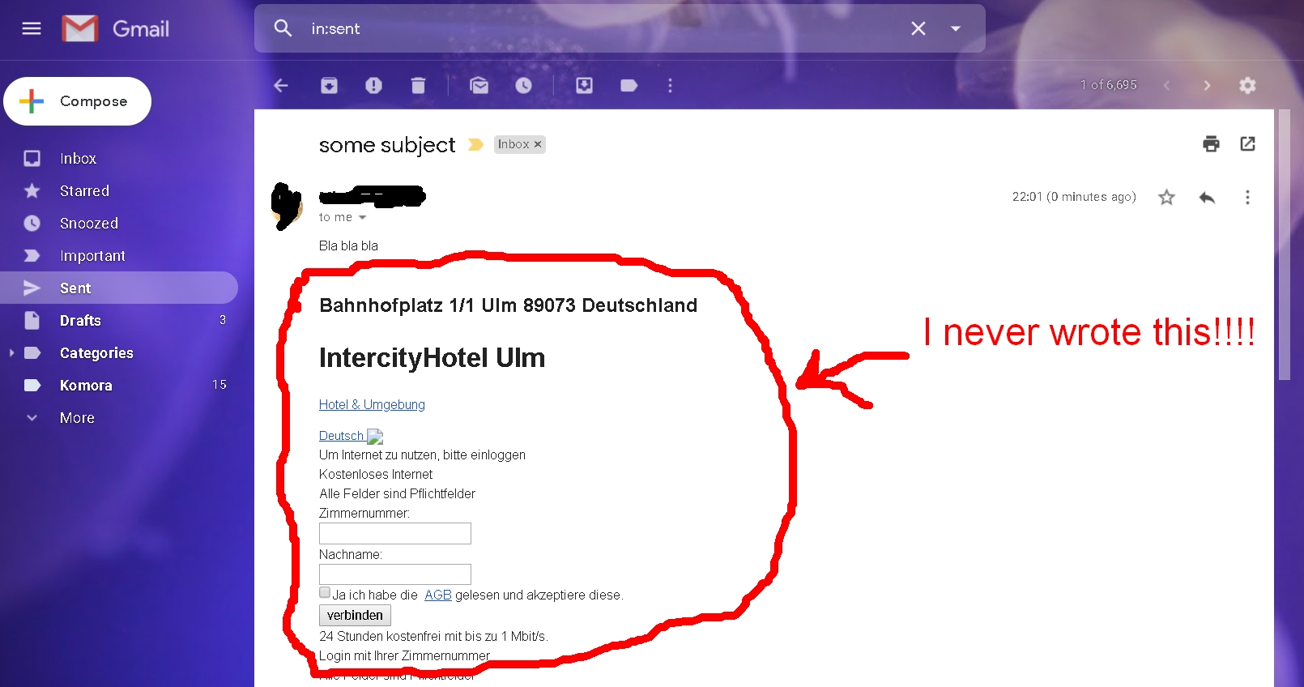1304x687 pixels.
Task: Mark the email as unread
Action: tap(479, 85)
